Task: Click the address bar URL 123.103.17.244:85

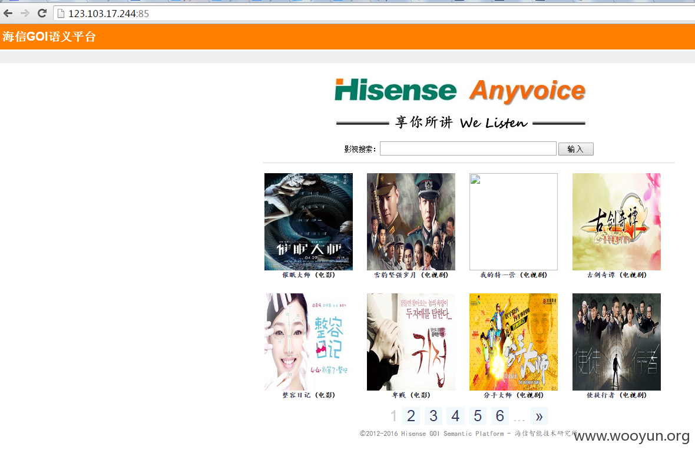Action: click(108, 14)
